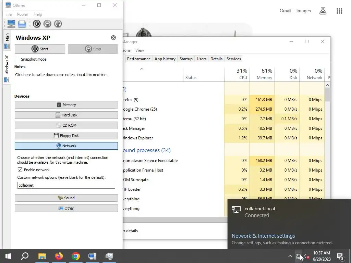Switch to the Users tab in Task Manager
This screenshot has height=263, width=351.
tap(202, 59)
